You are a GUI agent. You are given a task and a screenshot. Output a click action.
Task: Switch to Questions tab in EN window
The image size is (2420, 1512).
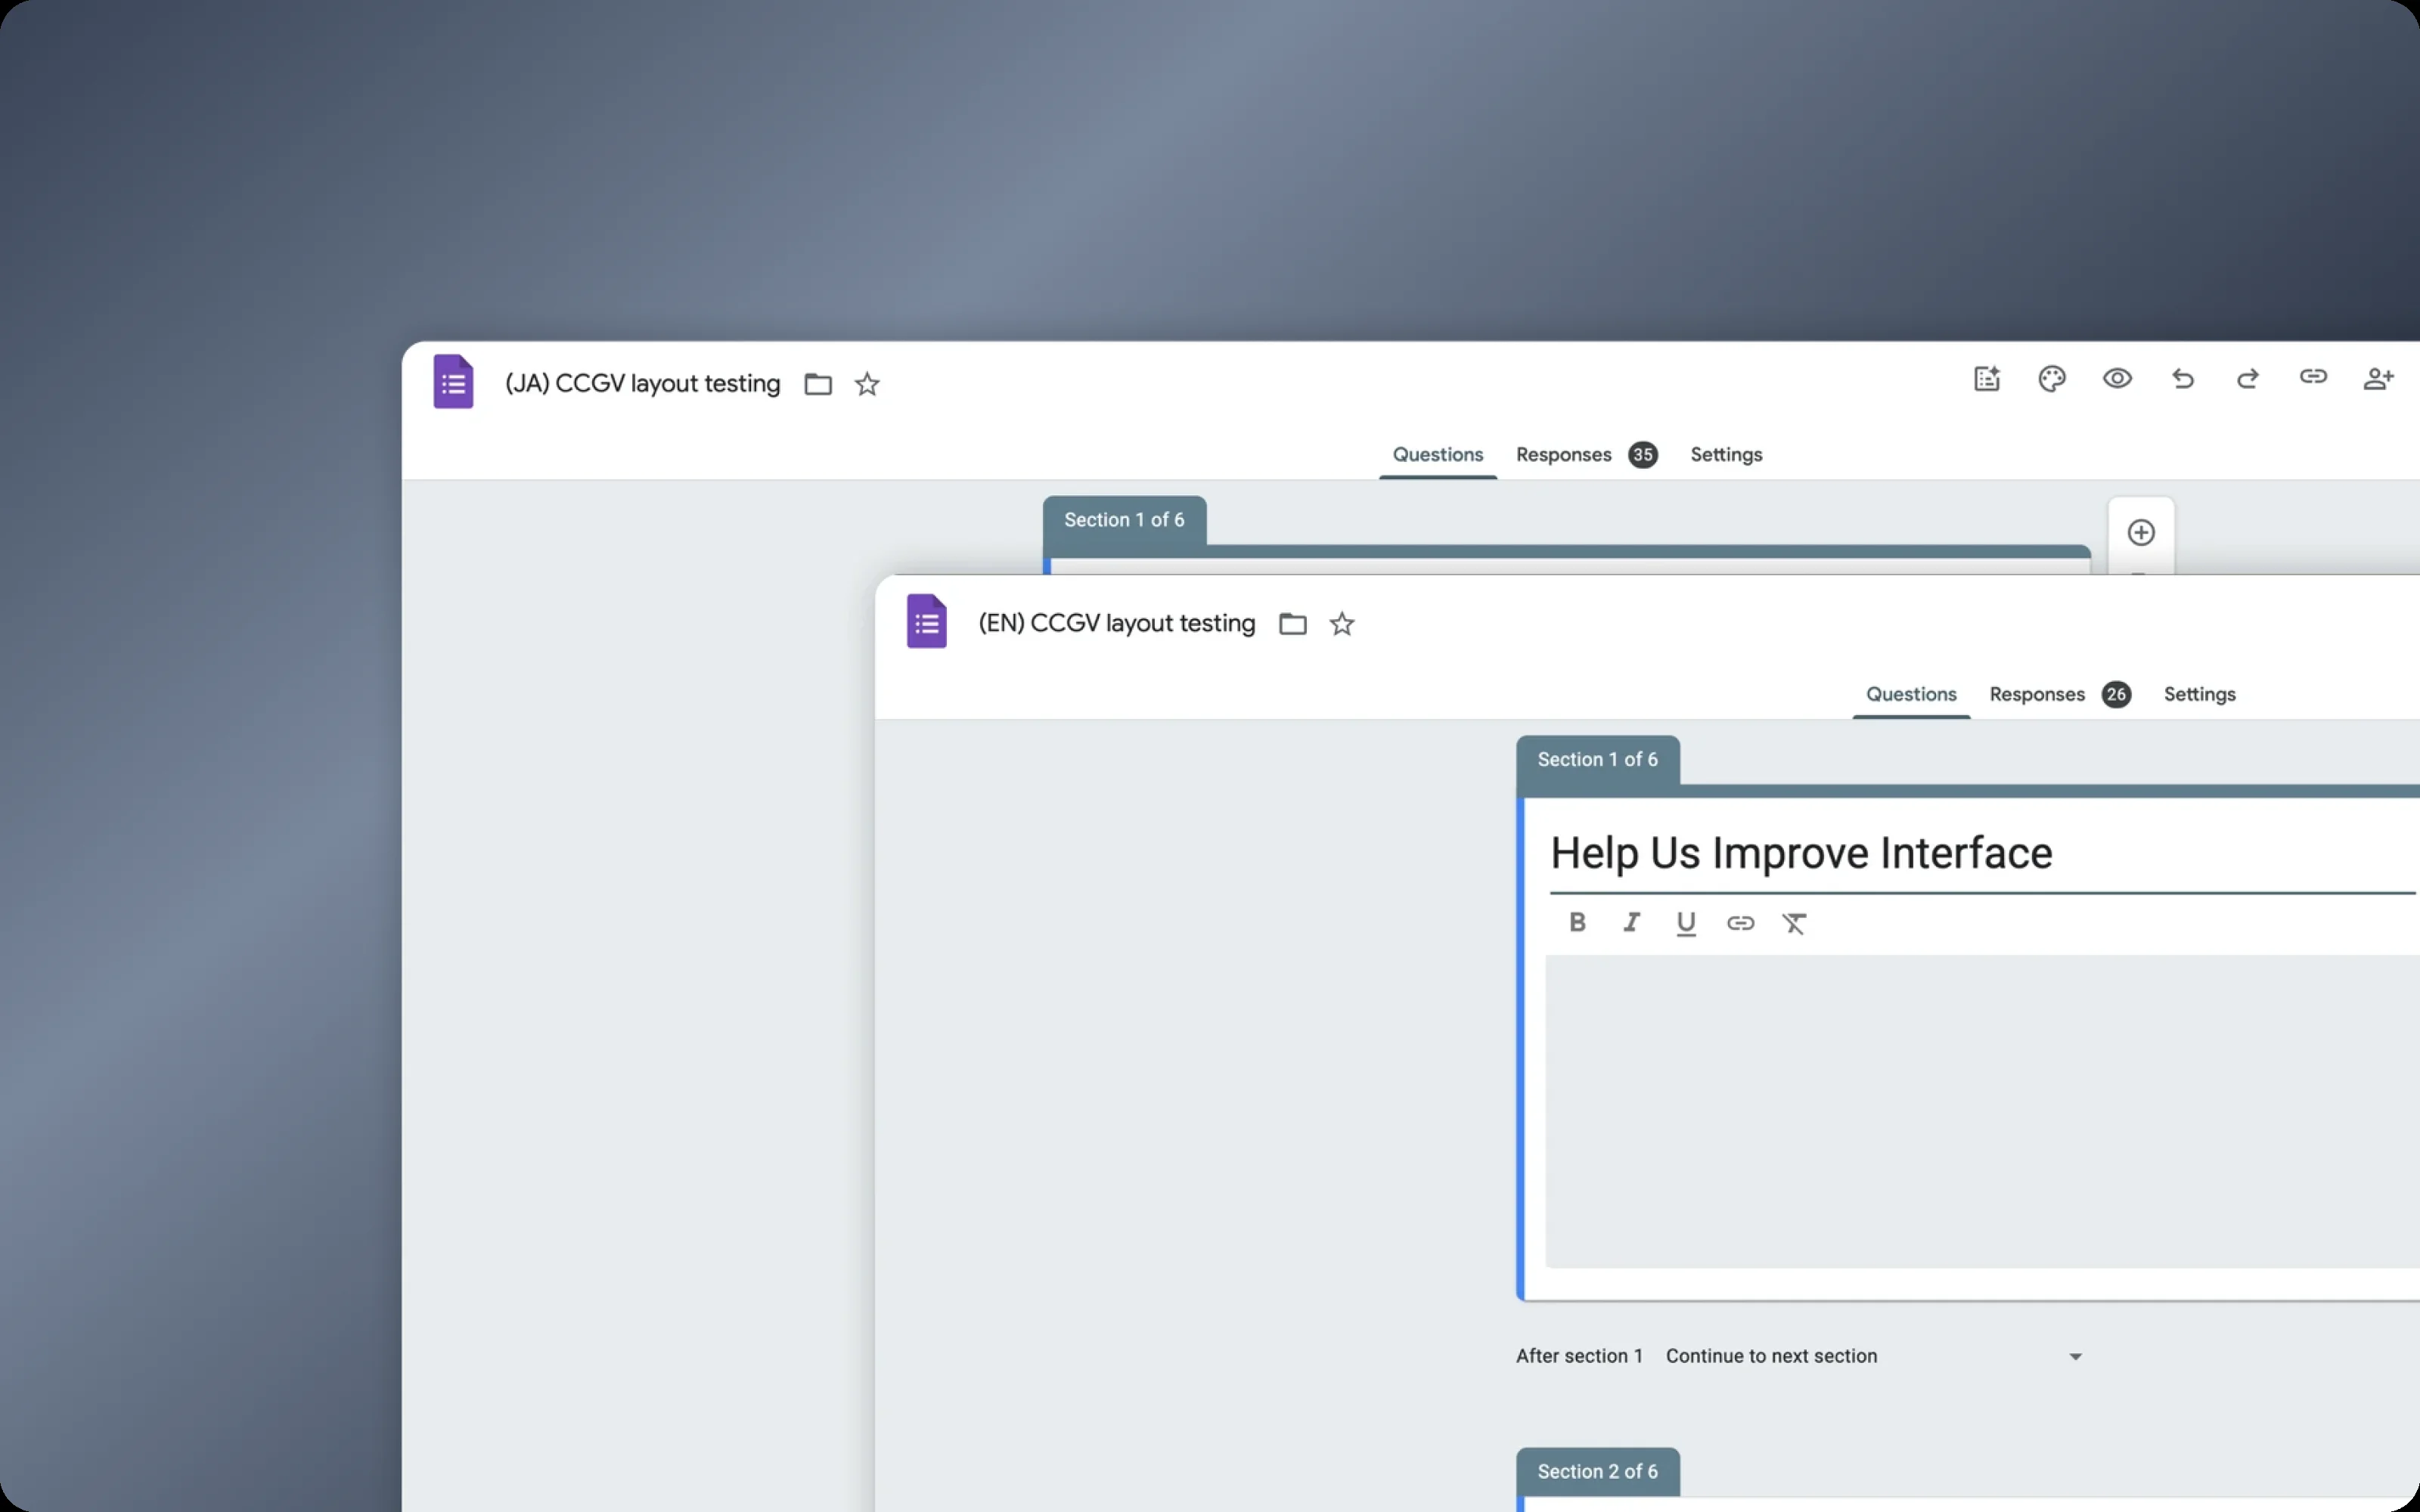[1911, 695]
